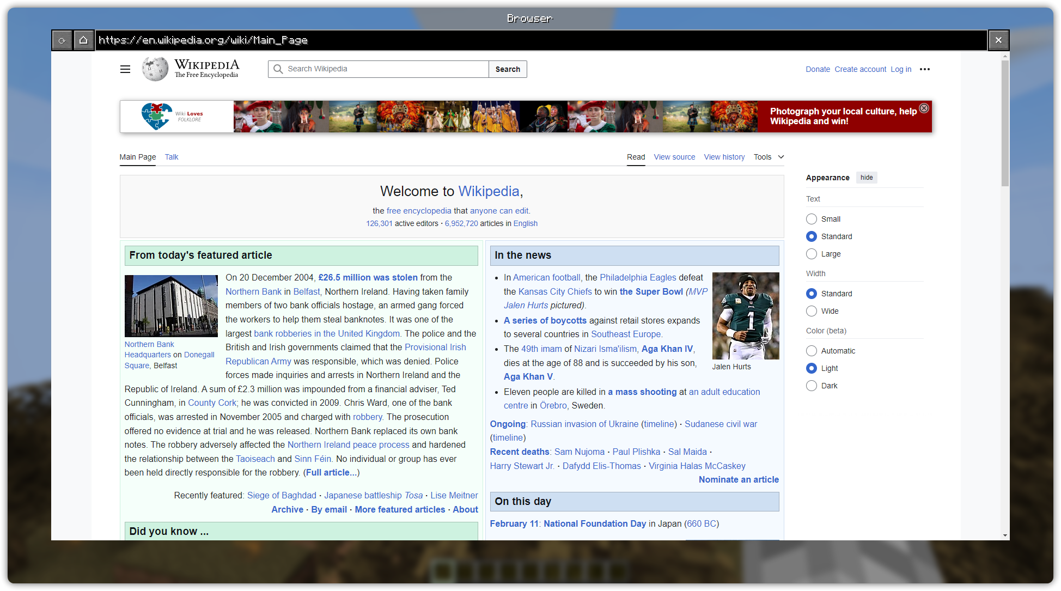The image size is (1061, 591).
Task: Click the Donate link
Action: [818, 69]
